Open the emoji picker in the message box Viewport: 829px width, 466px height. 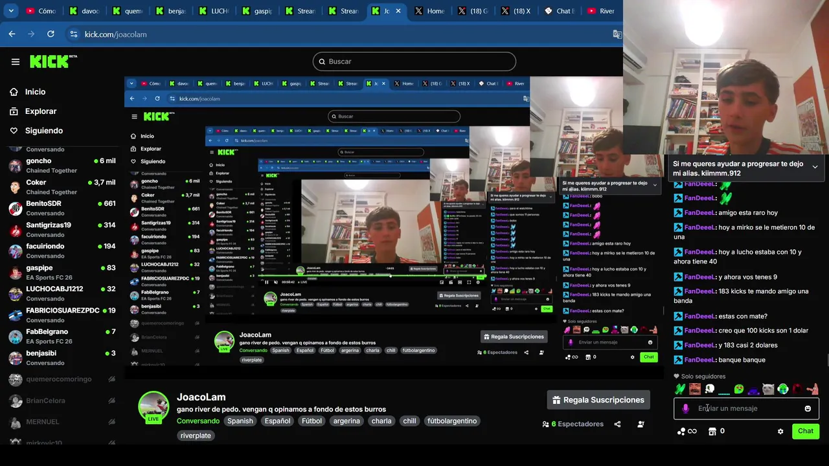click(x=808, y=408)
